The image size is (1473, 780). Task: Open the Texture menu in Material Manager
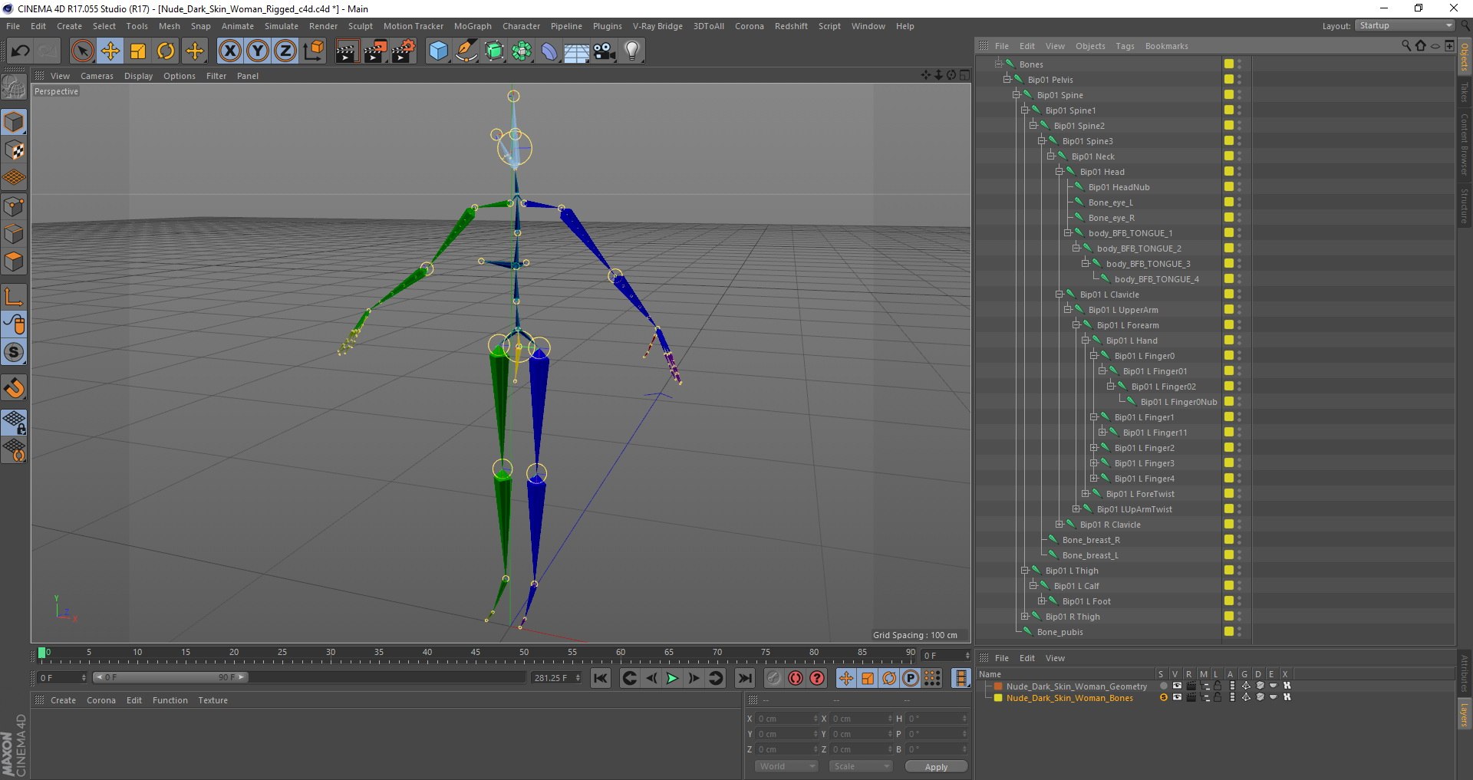click(213, 700)
